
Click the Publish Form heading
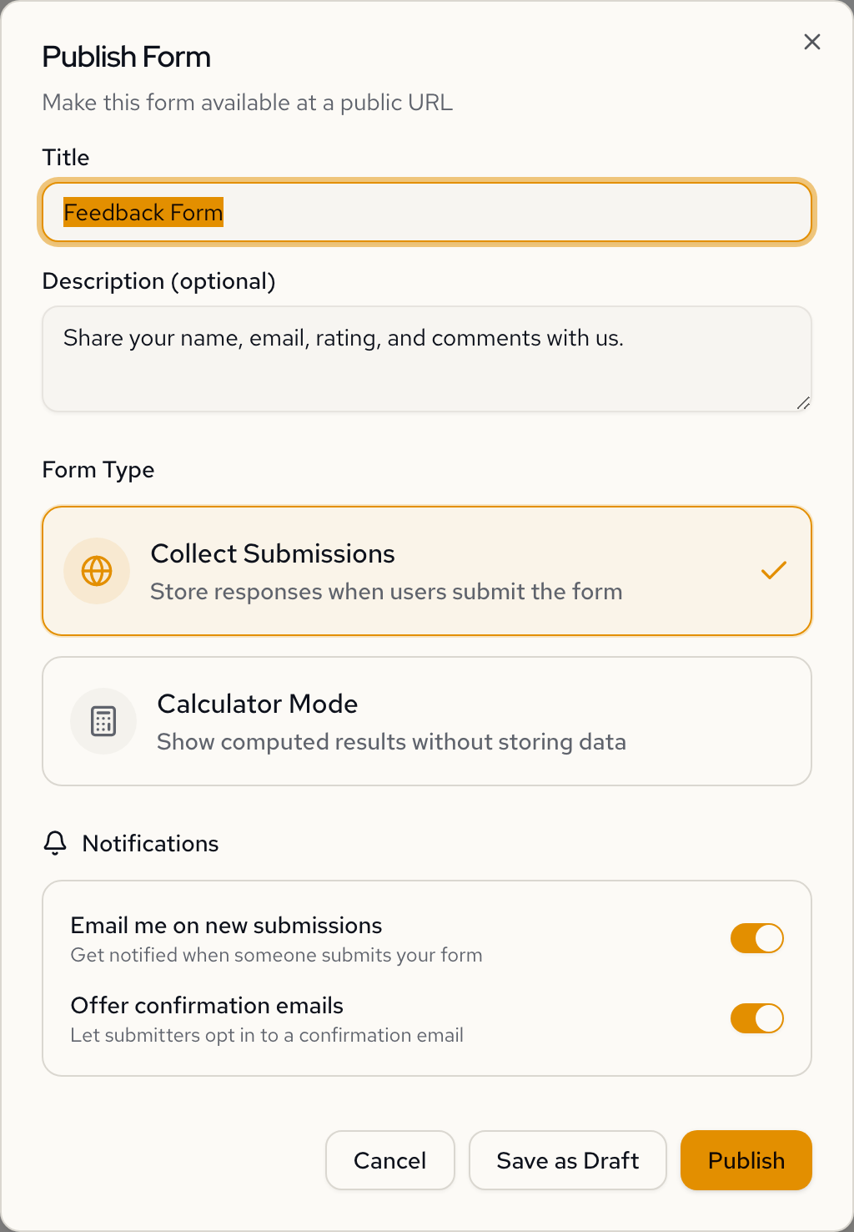pos(127,57)
